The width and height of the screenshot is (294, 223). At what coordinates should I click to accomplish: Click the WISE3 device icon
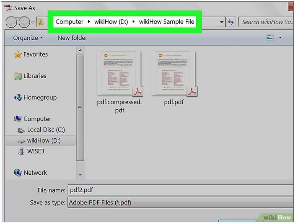[21, 151]
